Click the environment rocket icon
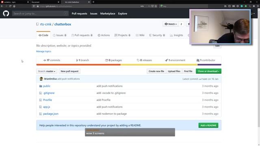This screenshot has height=146, width=260. click(x=166, y=60)
